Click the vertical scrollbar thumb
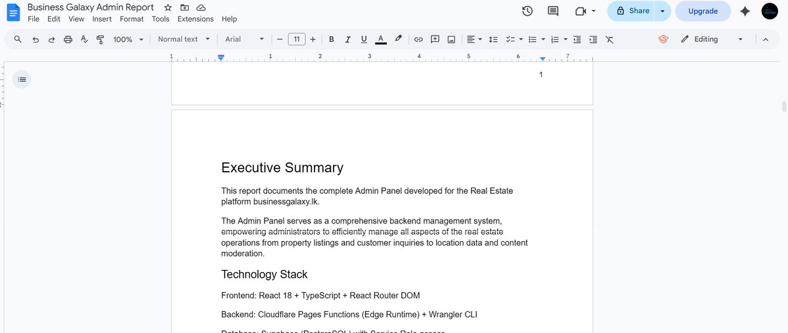This screenshot has width=788, height=333. 783,107
